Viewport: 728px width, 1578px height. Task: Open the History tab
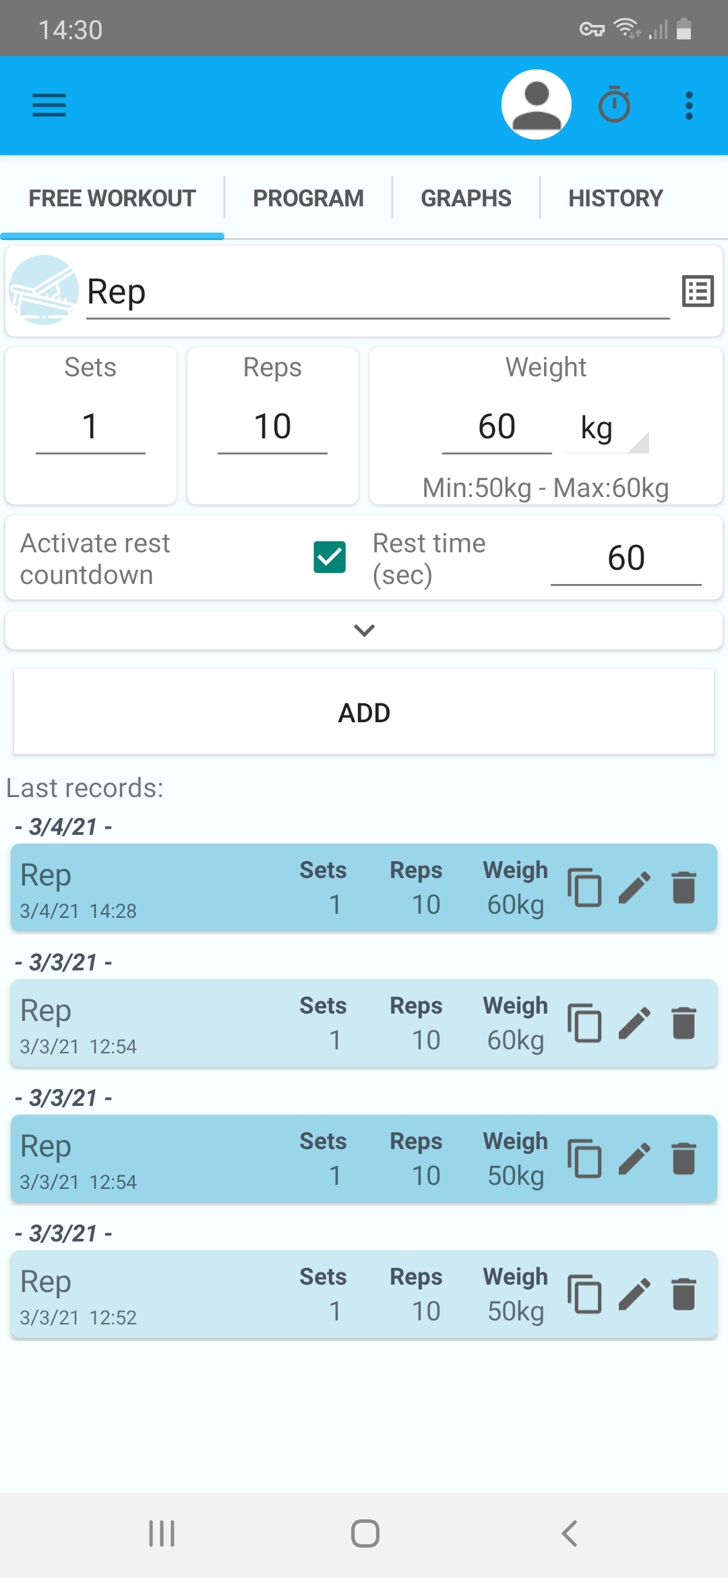tap(615, 198)
